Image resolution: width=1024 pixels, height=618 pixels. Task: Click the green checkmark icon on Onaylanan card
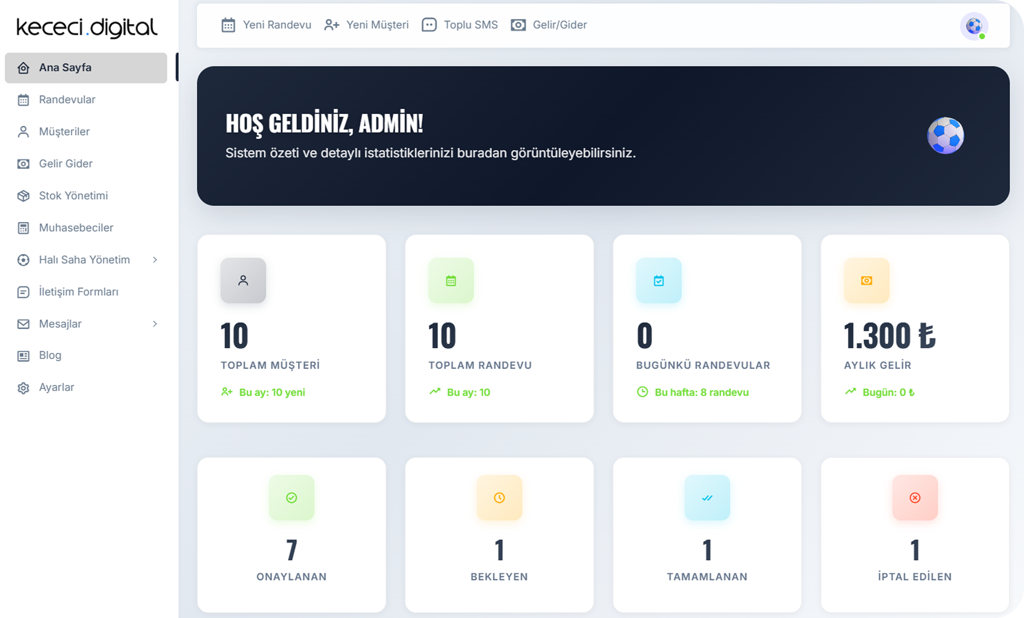click(291, 497)
